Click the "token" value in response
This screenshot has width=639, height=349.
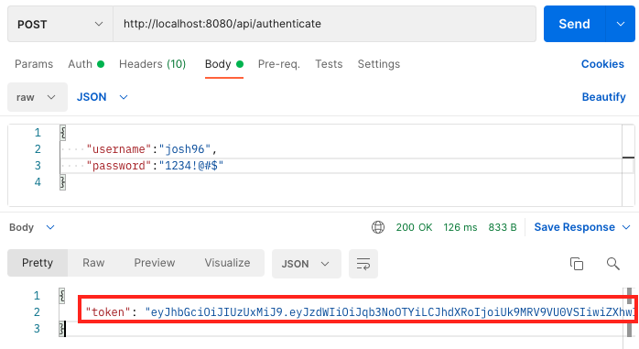tap(389, 312)
